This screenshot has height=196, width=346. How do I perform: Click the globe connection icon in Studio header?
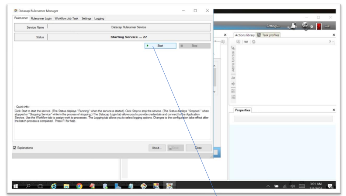(x=306, y=26)
